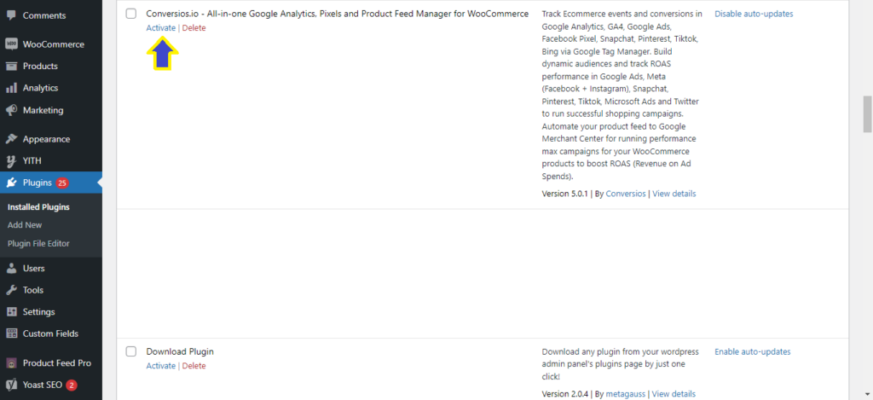View details of the Conversios plugin
This screenshot has width=873, height=400.
tap(674, 194)
